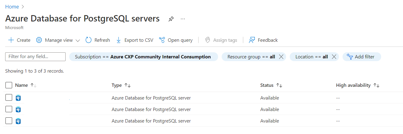The image size is (403, 134).
Task: Tick the first server row checkbox
Action: 9,97
